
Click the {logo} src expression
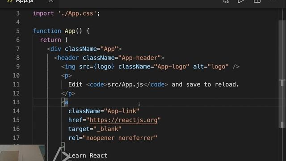click(104, 67)
